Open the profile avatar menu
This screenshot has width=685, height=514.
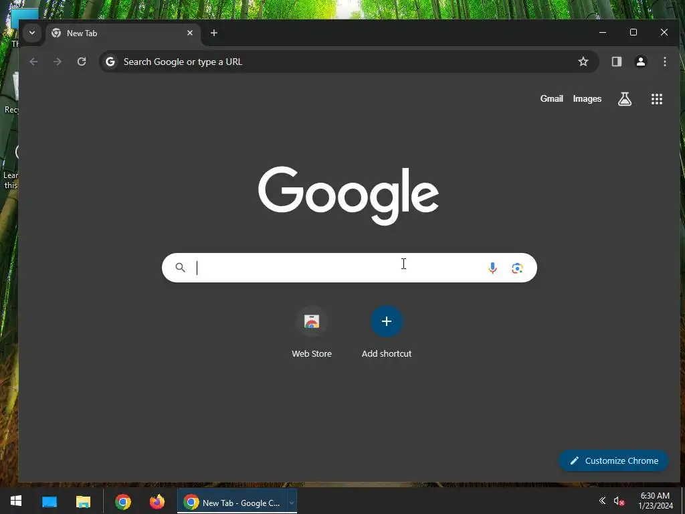pos(640,62)
